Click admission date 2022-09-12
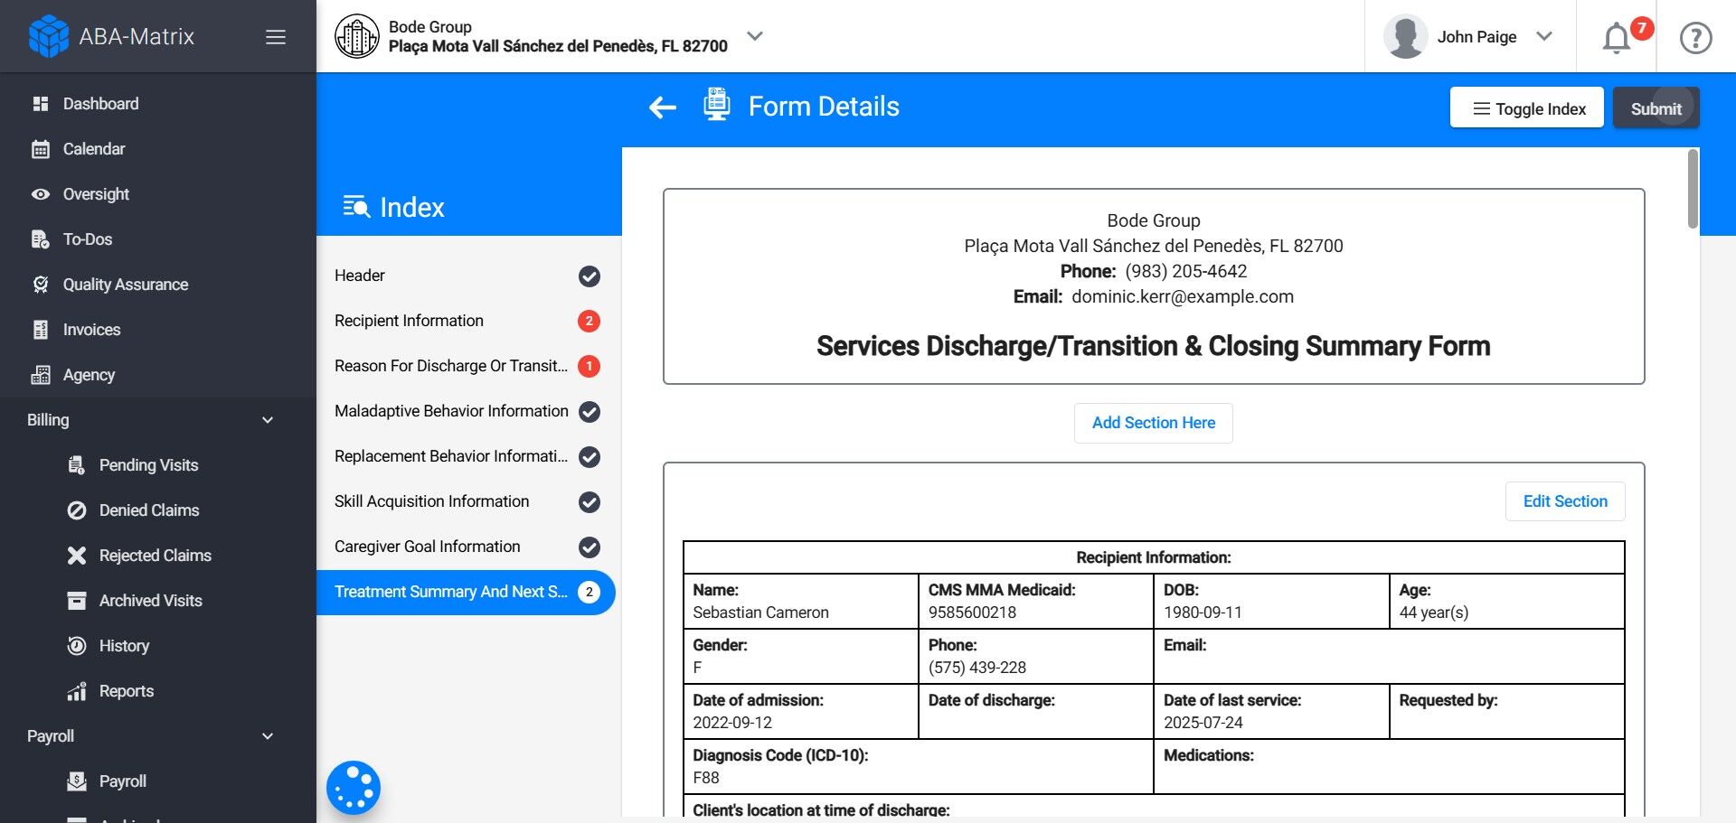1736x823 pixels. tap(732, 723)
